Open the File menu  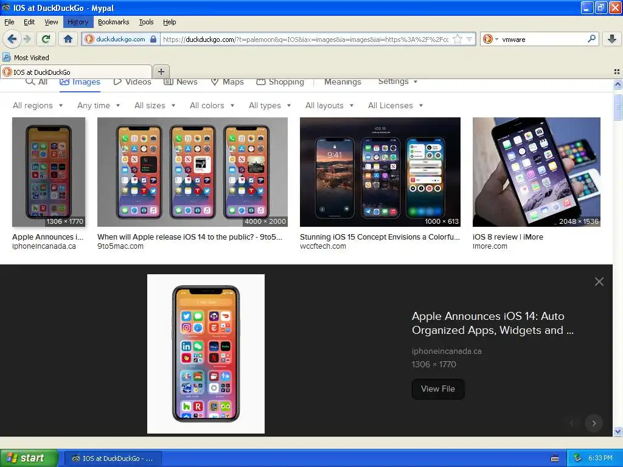click(9, 22)
